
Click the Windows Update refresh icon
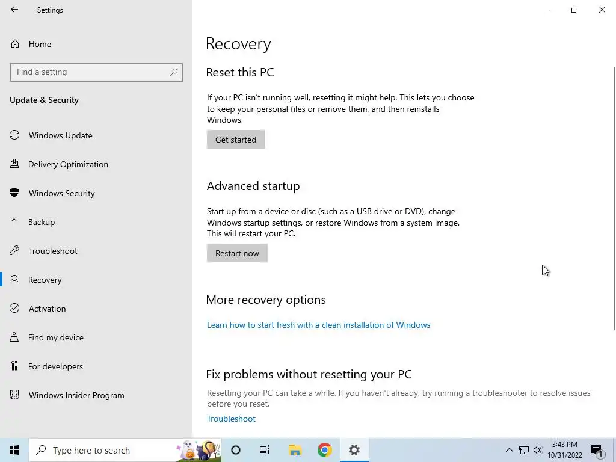pos(14,135)
